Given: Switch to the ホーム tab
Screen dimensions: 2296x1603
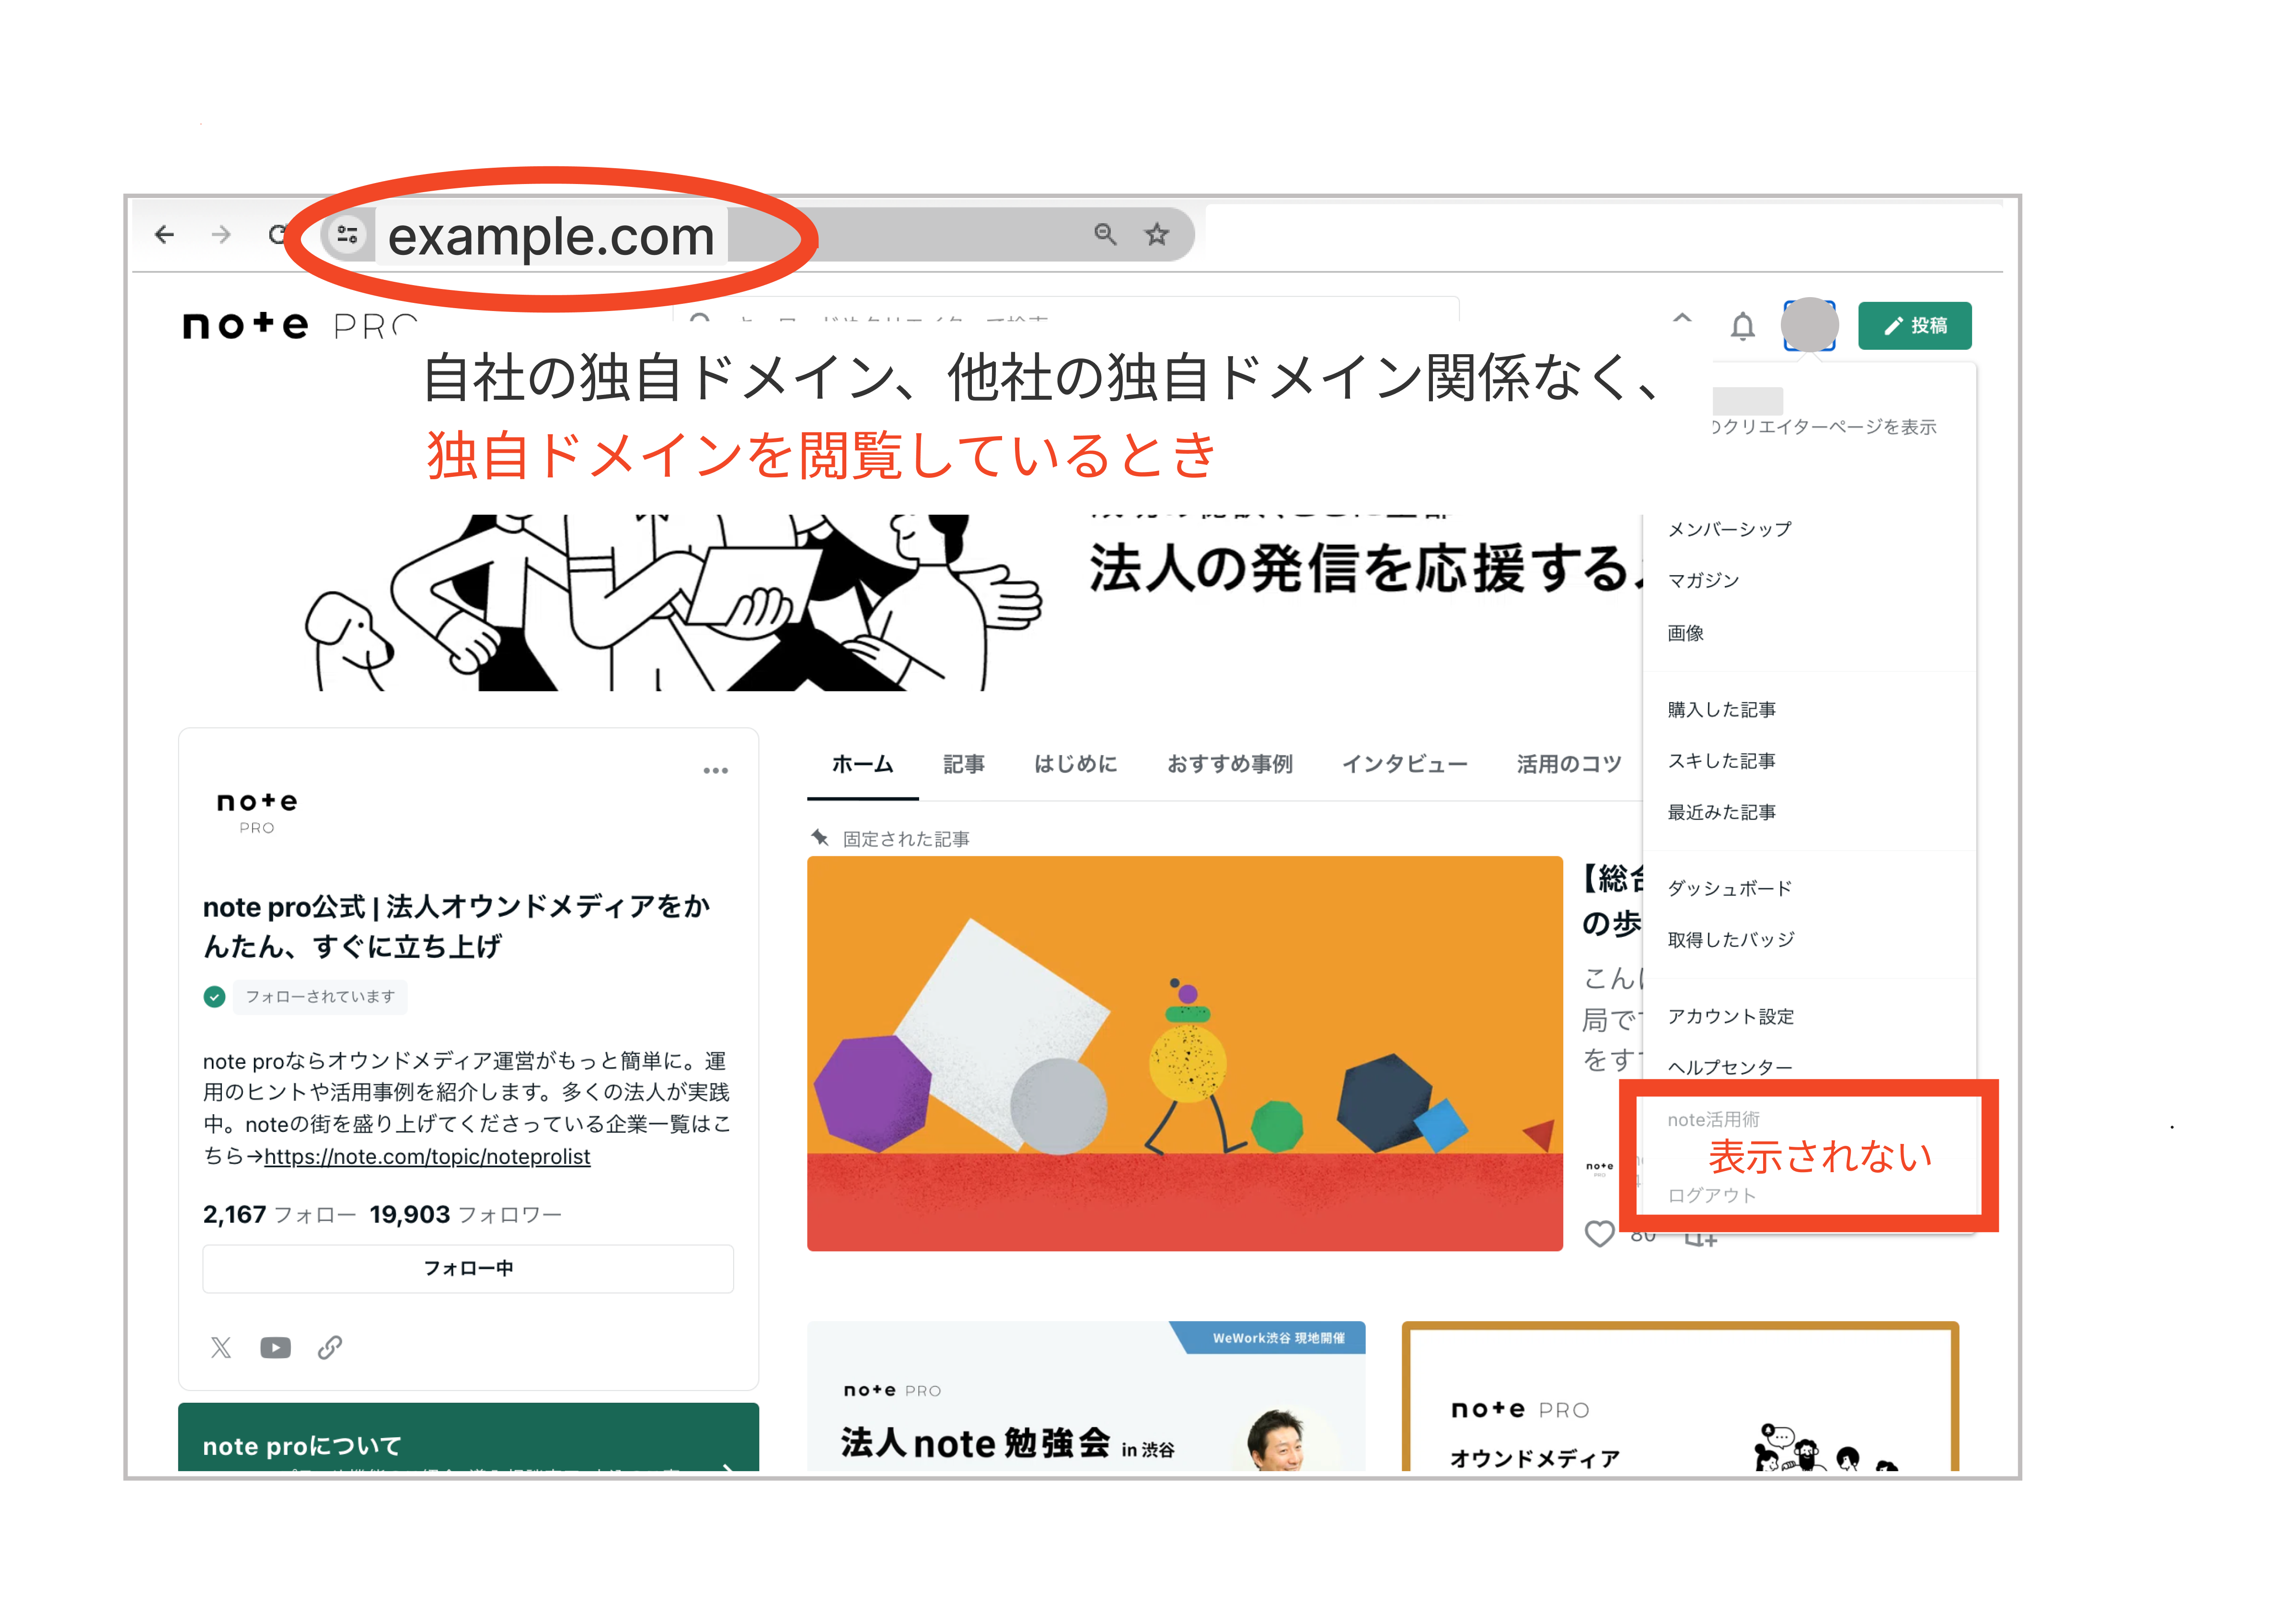Looking at the screenshot, I should click(862, 764).
